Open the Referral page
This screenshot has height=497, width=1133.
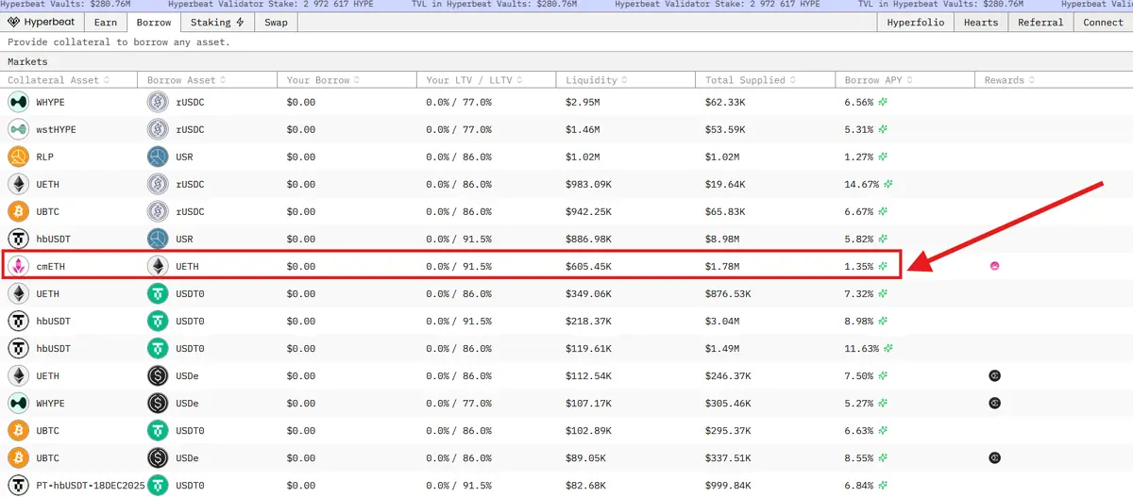coord(1040,23)
